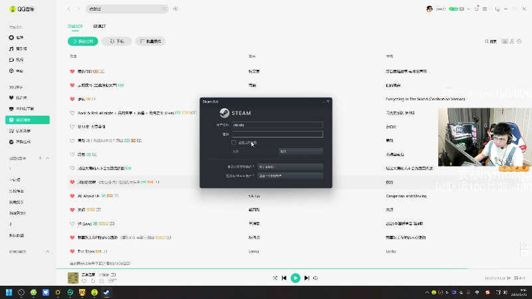Switch to list view icon in song list header
The width and height of the screenshot is (532, 299).
coord(505,41)
